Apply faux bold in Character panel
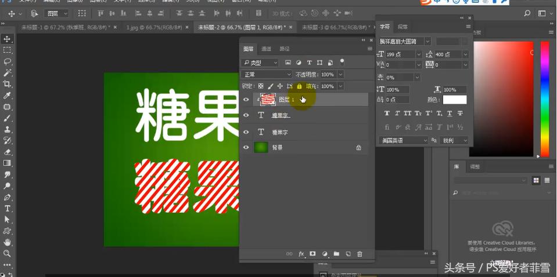Screen dimensions: 557x277 pos(387,114)
